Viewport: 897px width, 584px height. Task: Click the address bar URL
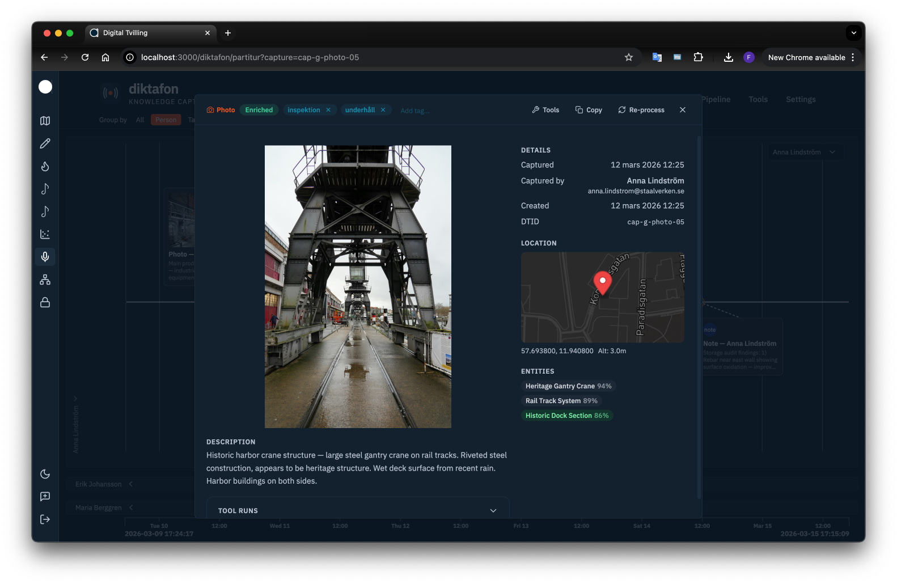(x=250, y=57)
